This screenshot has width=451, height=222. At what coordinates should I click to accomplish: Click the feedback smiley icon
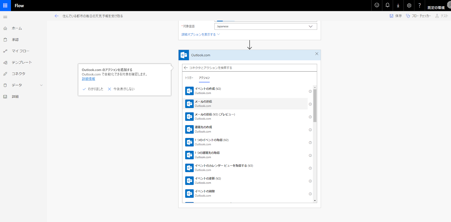coord(377,5)
